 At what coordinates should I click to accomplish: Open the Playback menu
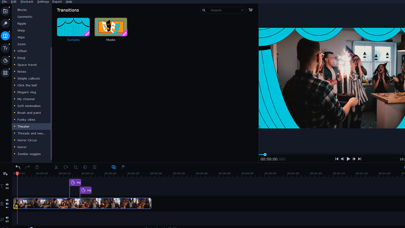(27, 2)
